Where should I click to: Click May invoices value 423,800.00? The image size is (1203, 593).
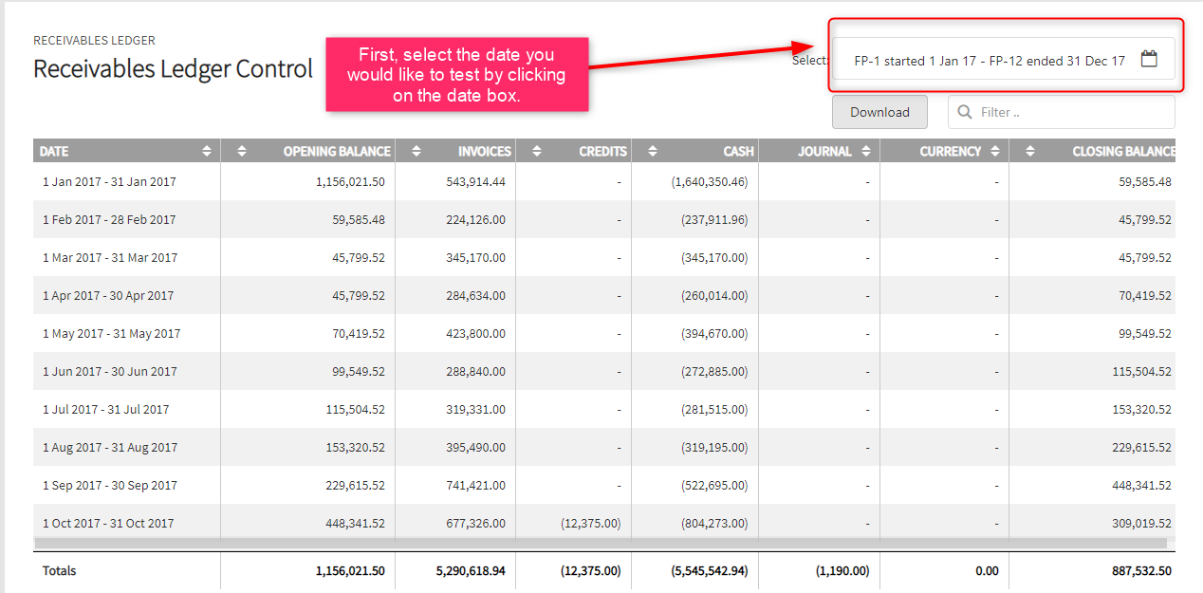point(475,333)
